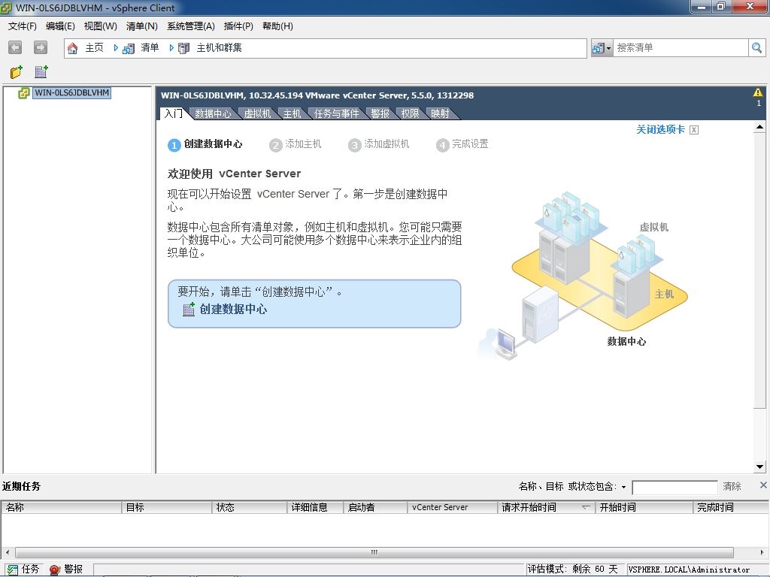
Task: Select WIN-0LS6JDBLVHM in inventory tree
Action: (x=71, y=92)
